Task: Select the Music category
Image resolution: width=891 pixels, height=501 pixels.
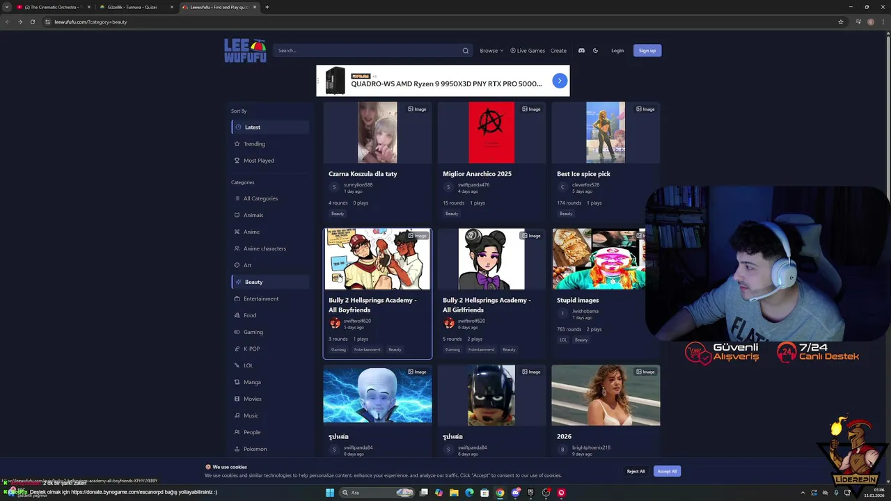Action: click(271, 415)
